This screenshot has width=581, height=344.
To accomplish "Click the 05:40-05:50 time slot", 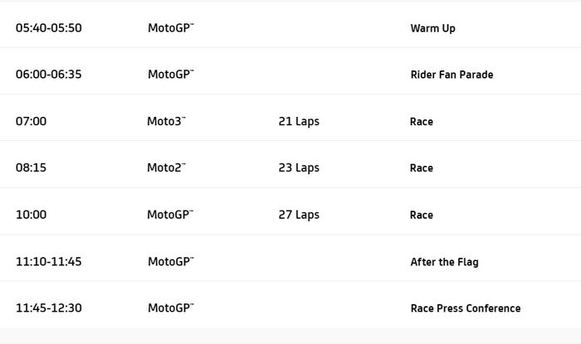I will tap(49, 28).
